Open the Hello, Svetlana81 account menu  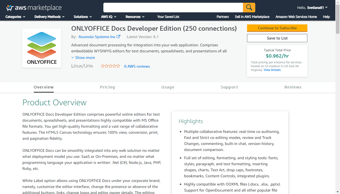coord(312,8)
